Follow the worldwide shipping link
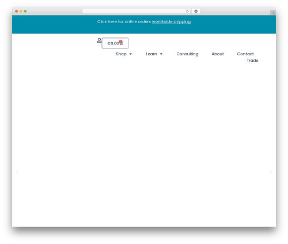This screenshot has height=244, width=288. [171, 22]
